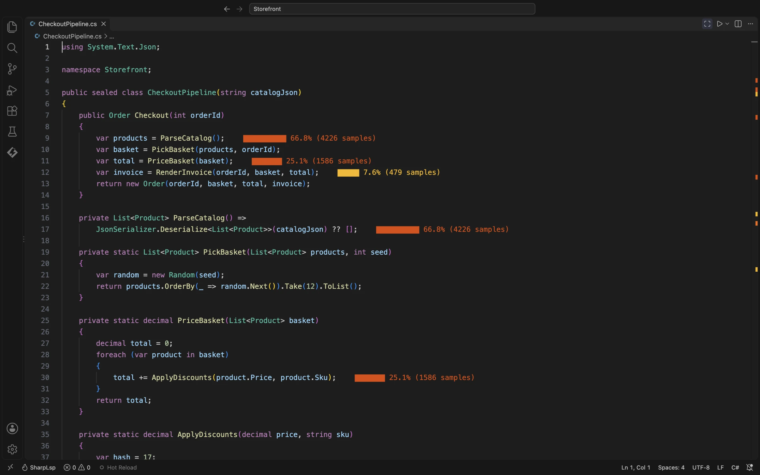Select the CheckoutPipeline.cs editor tab
Image resolution: width=760 pixels, height=475 pixels.
pos(67,24)
